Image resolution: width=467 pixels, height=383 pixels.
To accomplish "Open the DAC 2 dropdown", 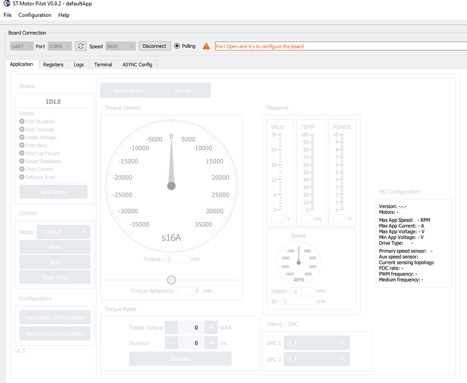I will (x=317, y=359).
